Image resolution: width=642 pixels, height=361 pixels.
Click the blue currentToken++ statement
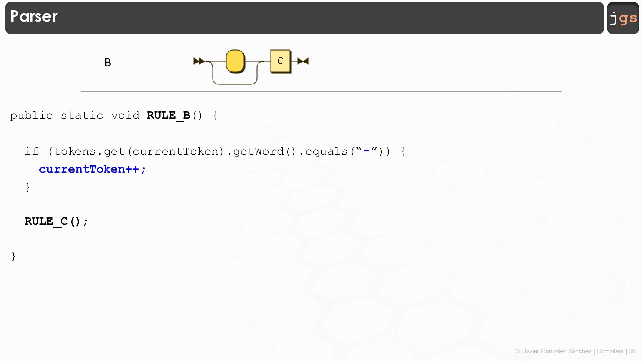click(93, 169)
